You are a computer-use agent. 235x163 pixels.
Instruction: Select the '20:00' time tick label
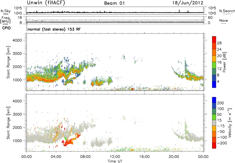(x=174, y=157)
